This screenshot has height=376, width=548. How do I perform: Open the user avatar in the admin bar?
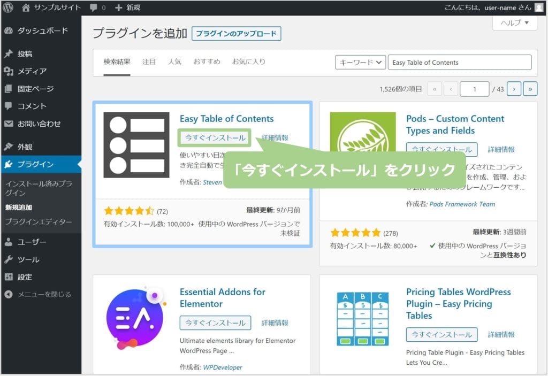tap(539, 7)
